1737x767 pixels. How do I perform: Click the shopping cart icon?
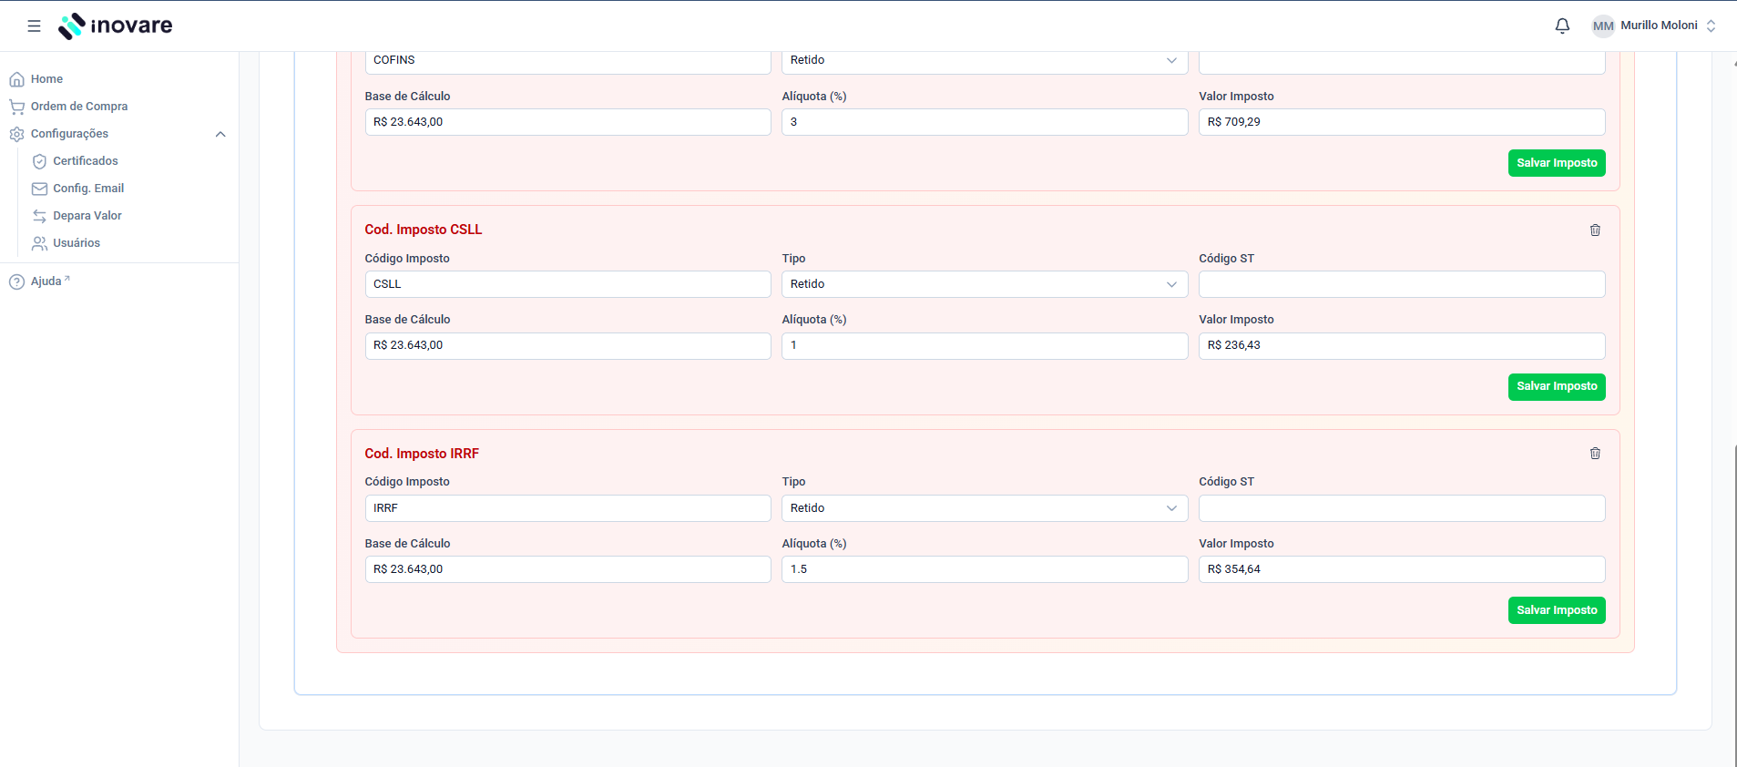click(x=16, y=107)
